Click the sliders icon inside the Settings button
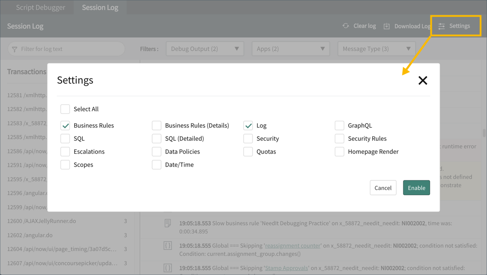487x275 pixels. [x=442, y=26]
